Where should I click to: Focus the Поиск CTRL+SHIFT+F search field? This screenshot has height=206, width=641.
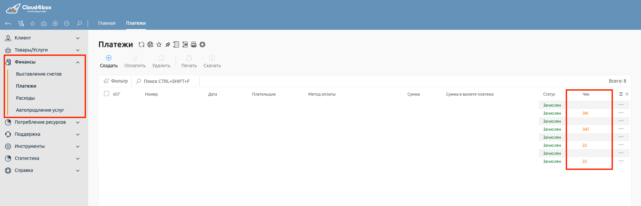click(x=166, y=81)
